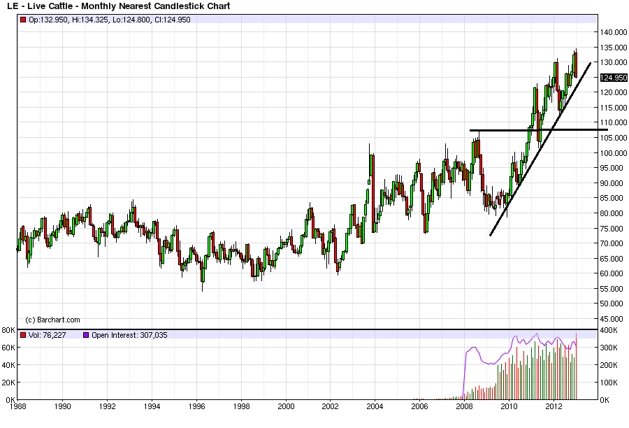Viewport: 629px width, 428px height.
Task: Click the 2012 year label on time axis
Action: [x=554, y=406]
